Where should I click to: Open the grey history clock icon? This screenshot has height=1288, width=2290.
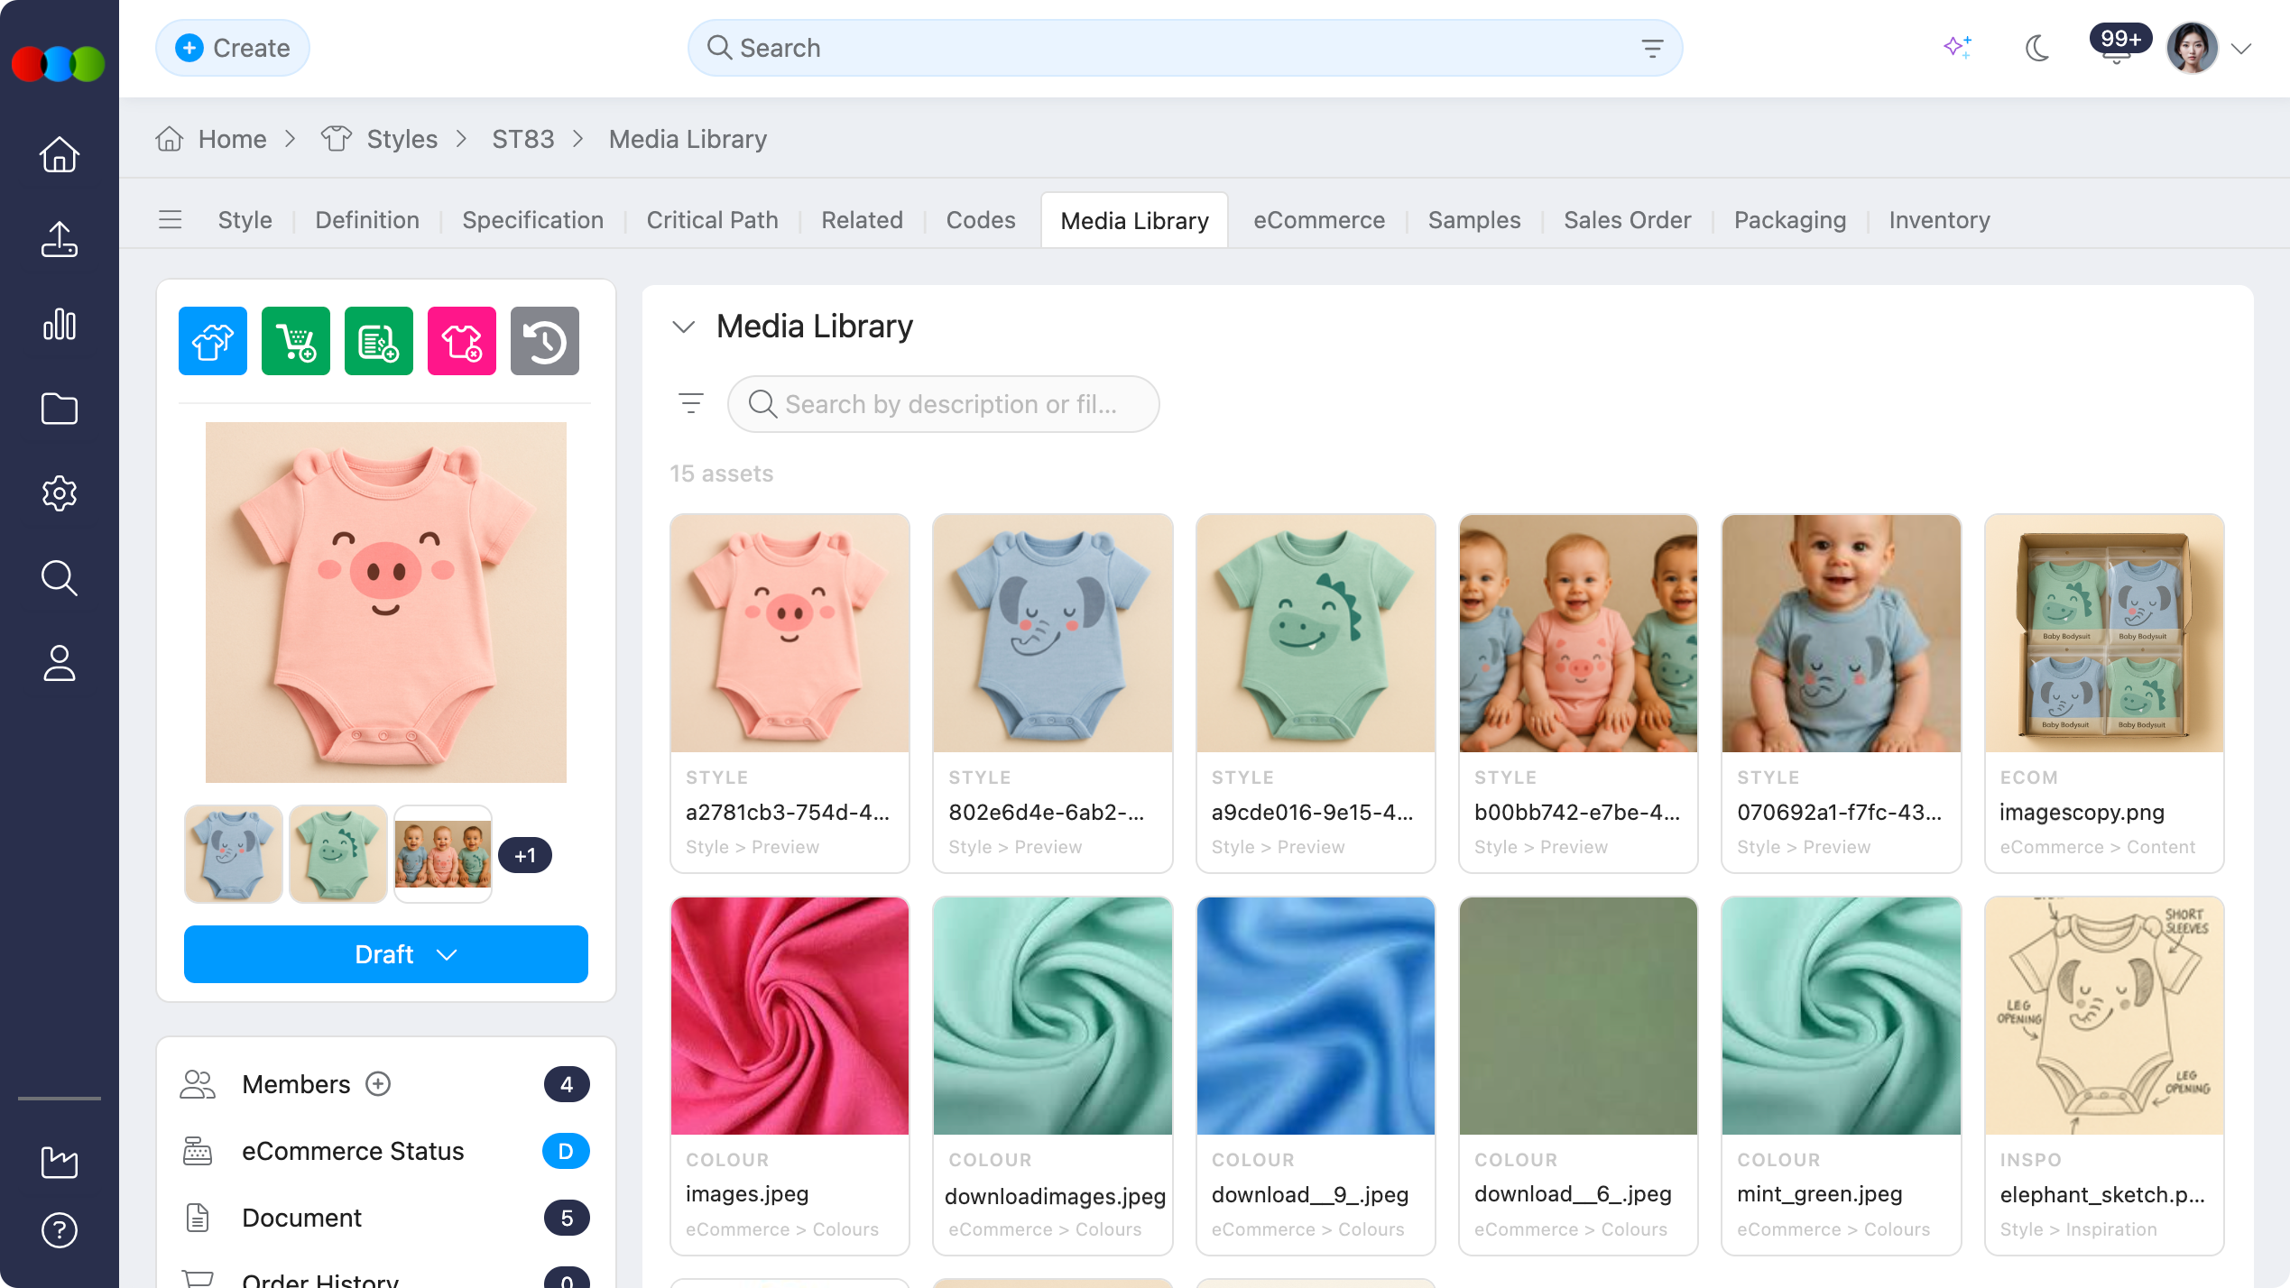click(545, 341)
